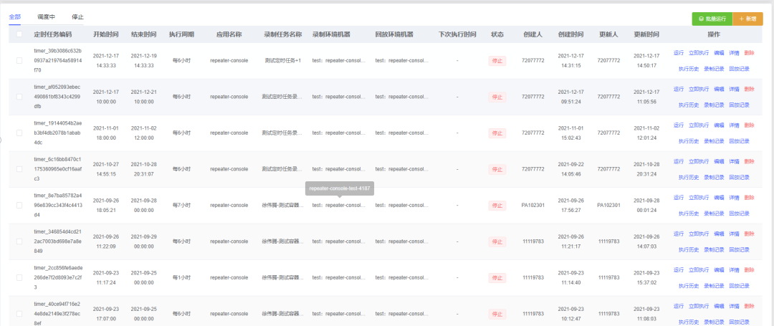This screenshot has height=326, width=774.
Task: Tick checkbox for row timer_39b3086c632b
Action: 19,61
